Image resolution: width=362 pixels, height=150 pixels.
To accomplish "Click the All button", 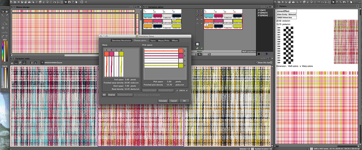I will coord(104,95).
